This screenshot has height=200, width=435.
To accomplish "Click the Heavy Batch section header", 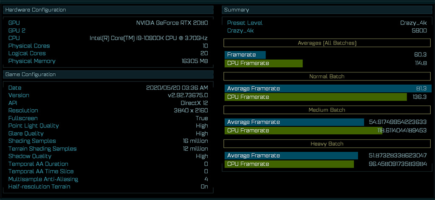I will click(326, 143).
